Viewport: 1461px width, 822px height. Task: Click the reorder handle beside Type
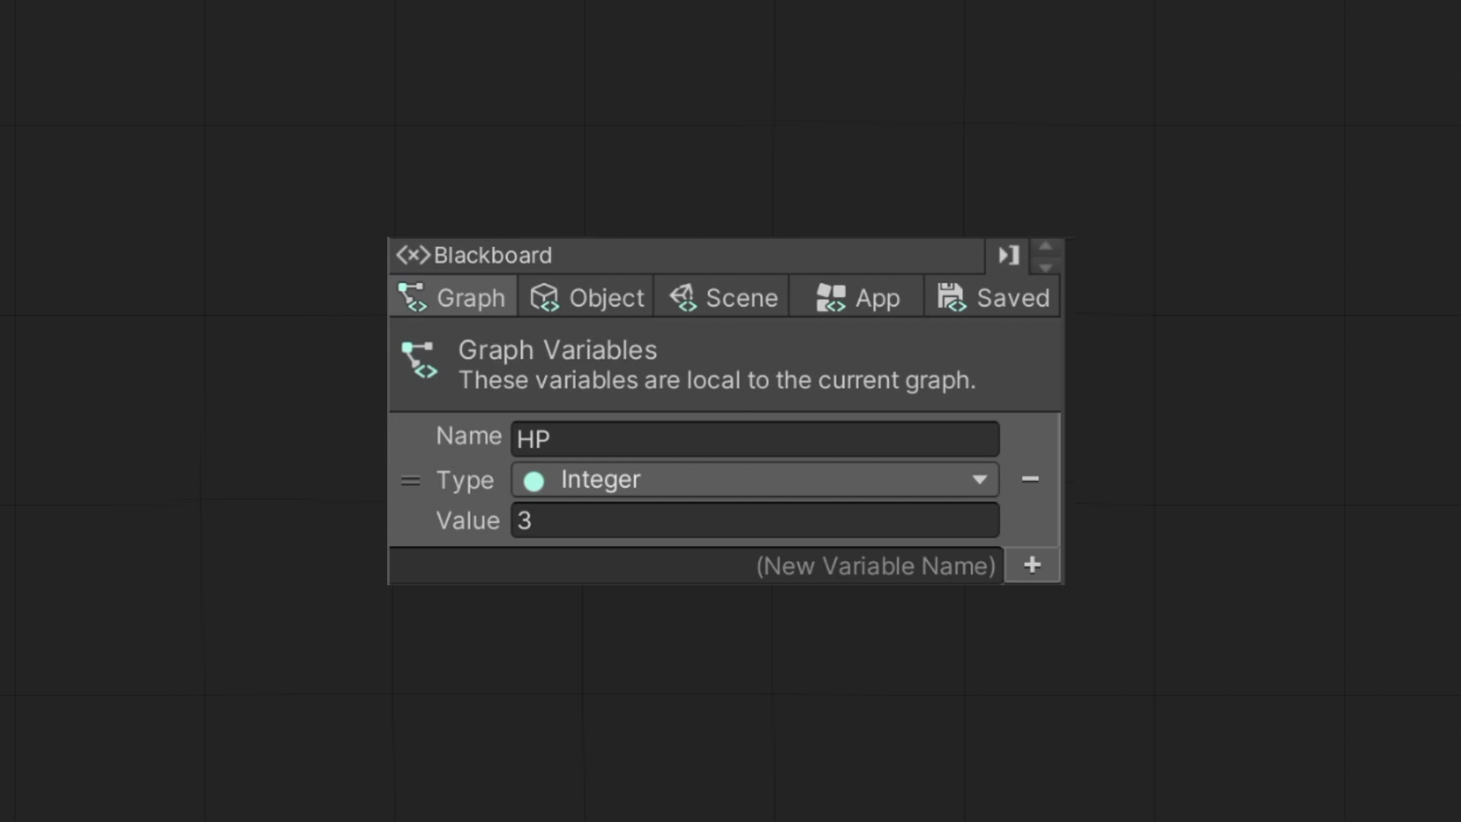point(410,479)
